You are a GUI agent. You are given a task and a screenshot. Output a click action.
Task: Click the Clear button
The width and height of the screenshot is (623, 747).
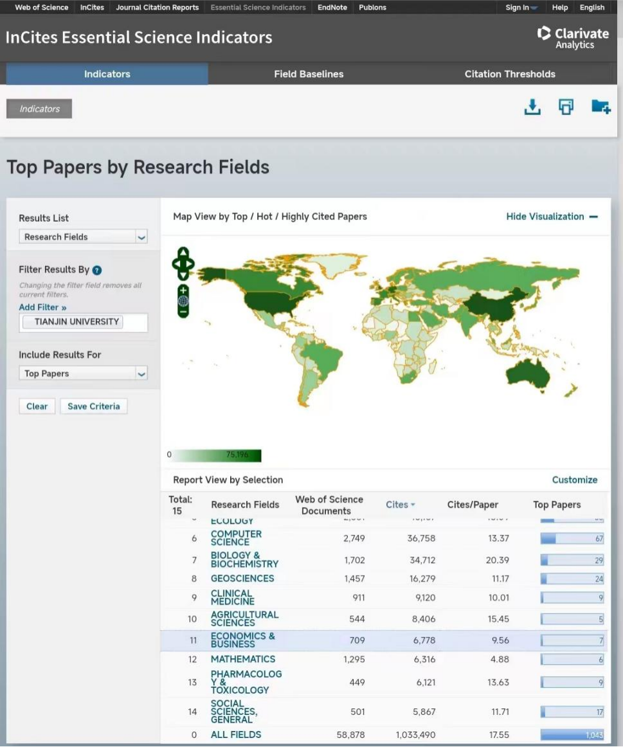(37, 406)
